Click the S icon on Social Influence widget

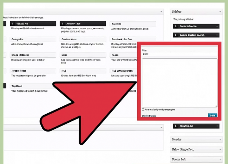(175, 26)
